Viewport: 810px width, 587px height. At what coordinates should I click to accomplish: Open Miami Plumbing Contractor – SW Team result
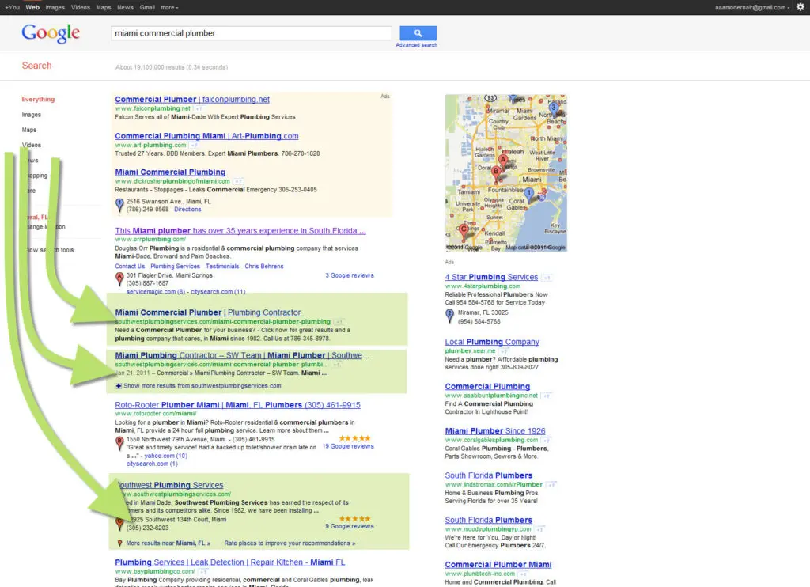tap(242, 355)
